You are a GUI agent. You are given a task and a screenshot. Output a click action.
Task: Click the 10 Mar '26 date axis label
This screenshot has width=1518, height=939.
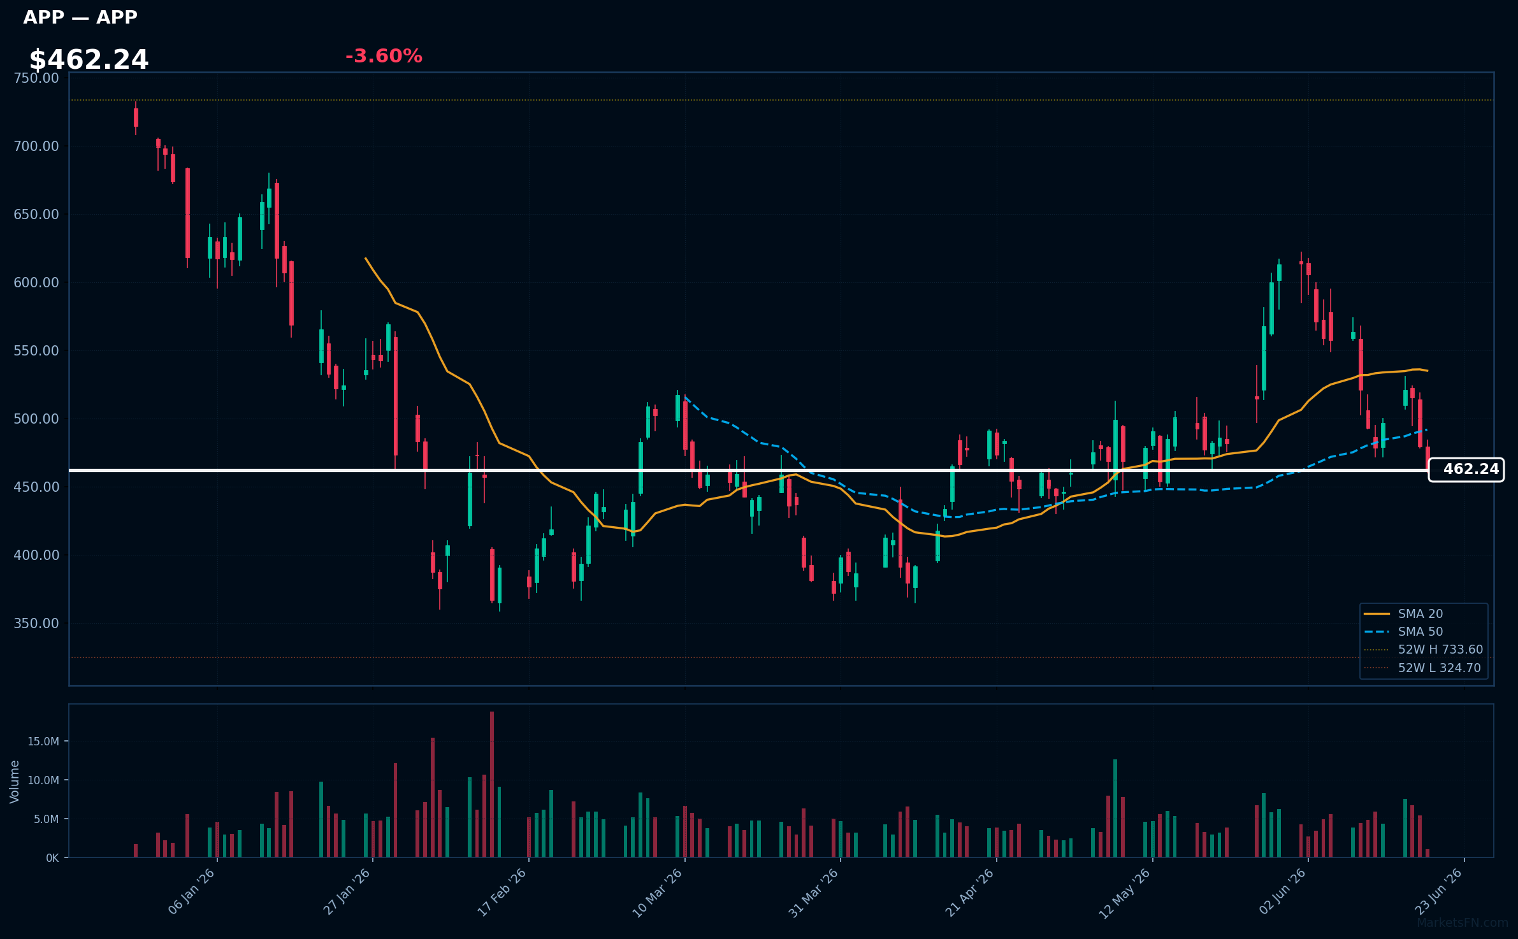pyautogui.click(x=657, y=893)
